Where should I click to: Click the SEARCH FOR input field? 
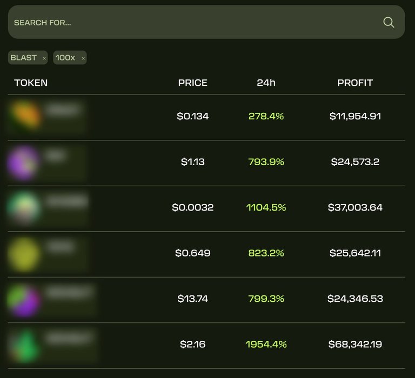click(x=195, y=22)
